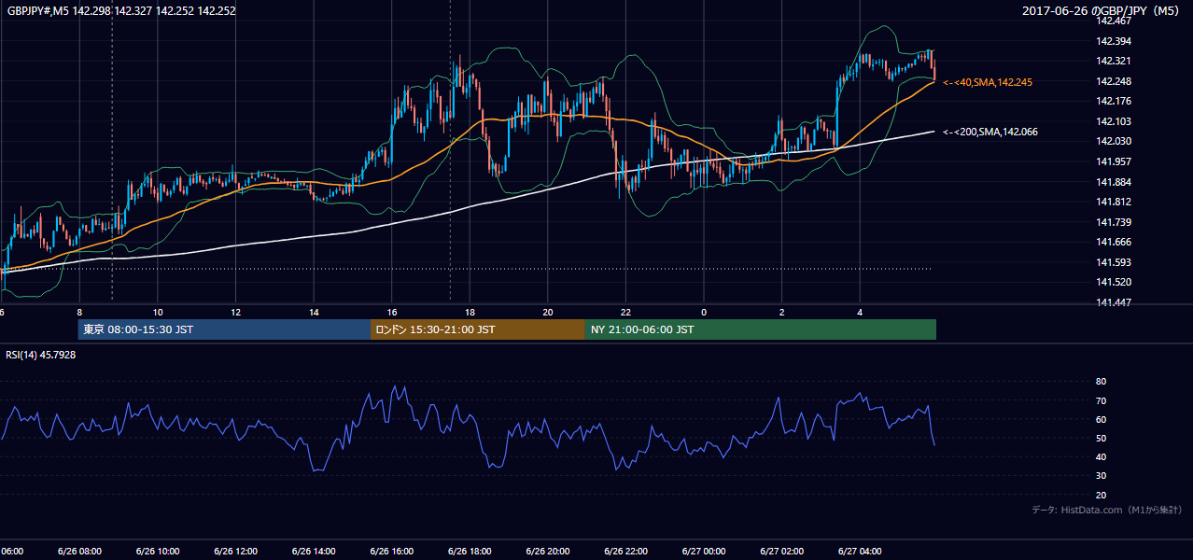Click the ロンドン 15:30-21:00 JST session bar

click(478, 329)
